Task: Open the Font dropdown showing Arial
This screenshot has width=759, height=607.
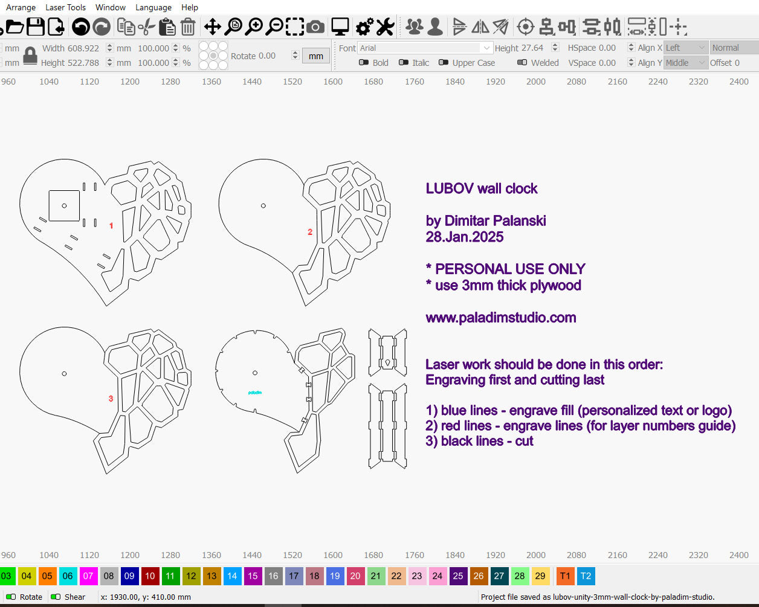Action: (x=425, y=48)
